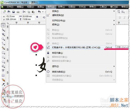Open the 工具(O) menu
Viewport: 131px width, 109px height.
coord(103,7)
